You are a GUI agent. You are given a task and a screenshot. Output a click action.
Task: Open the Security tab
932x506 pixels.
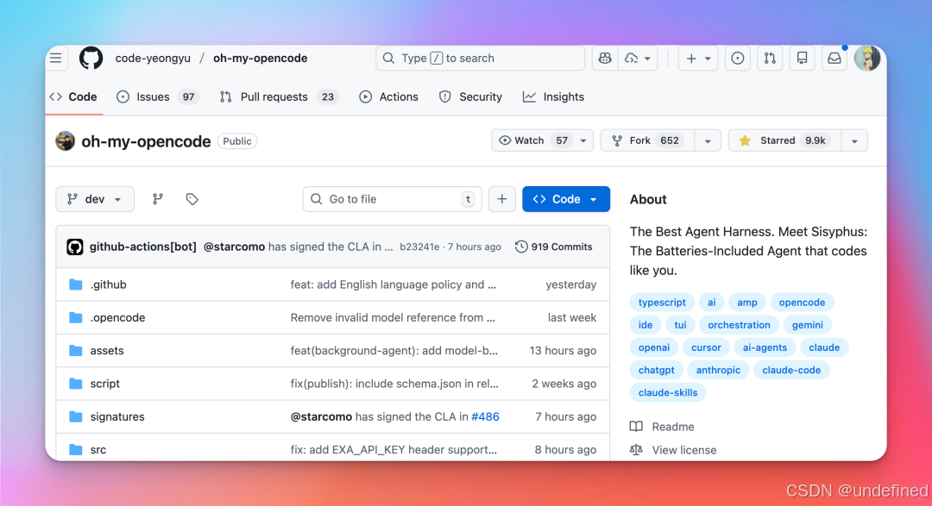coord(470,97)
